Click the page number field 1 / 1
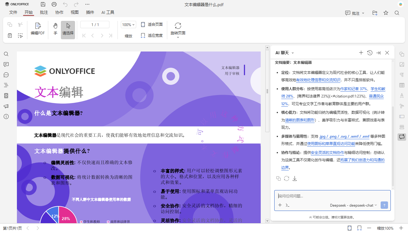The width and height of the screenshot is (408, 233). click(95, 25)
